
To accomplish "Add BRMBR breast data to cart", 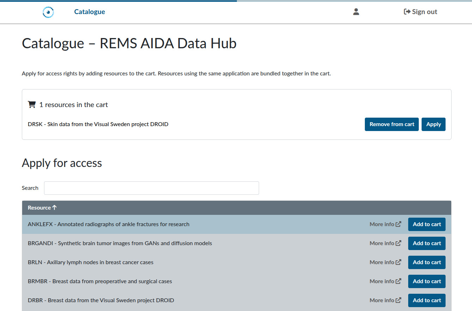I will click(427, 281).
